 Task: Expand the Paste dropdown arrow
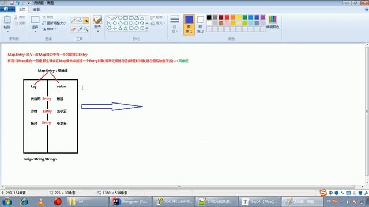(x=7, y=32)
